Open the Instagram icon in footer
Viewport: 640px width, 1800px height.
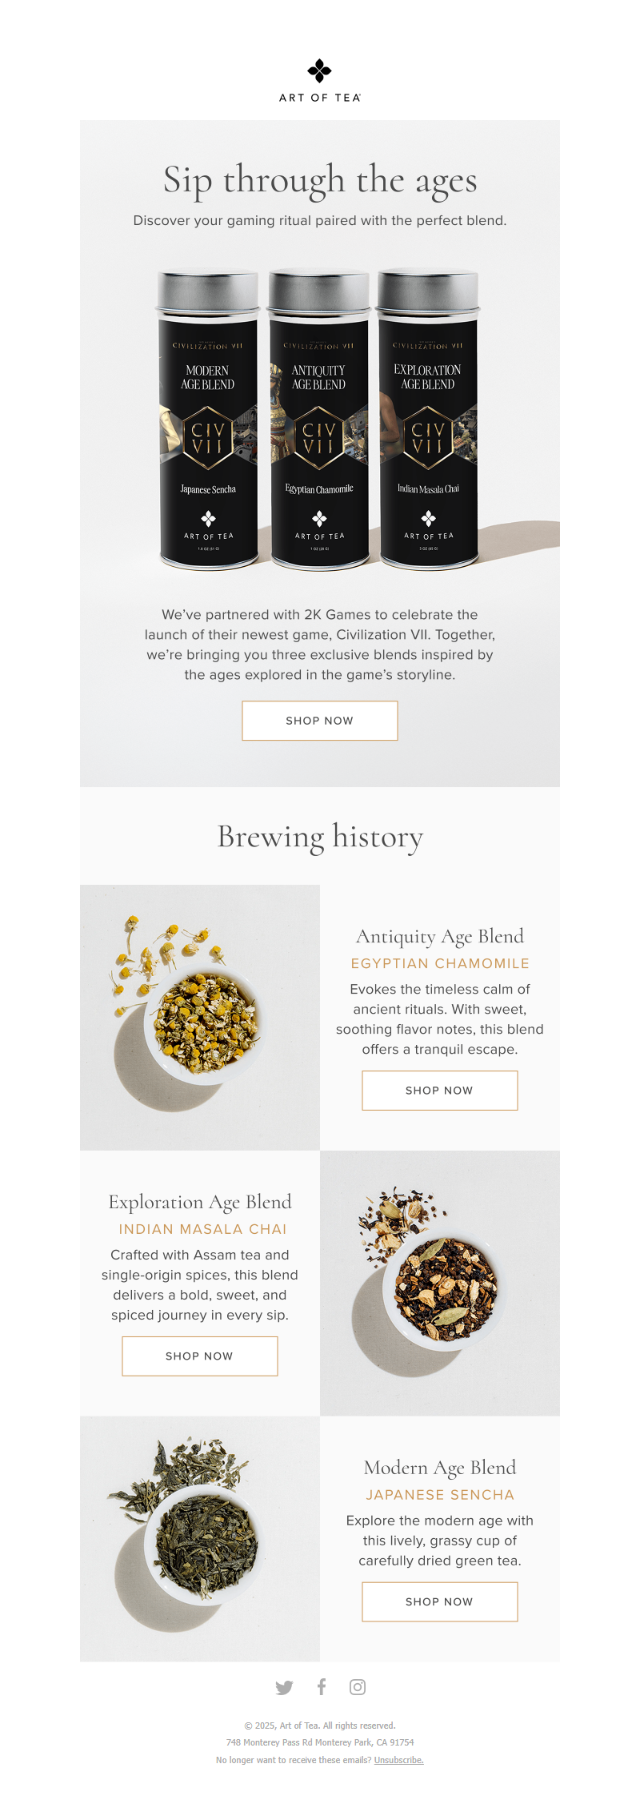[358, 1687]
